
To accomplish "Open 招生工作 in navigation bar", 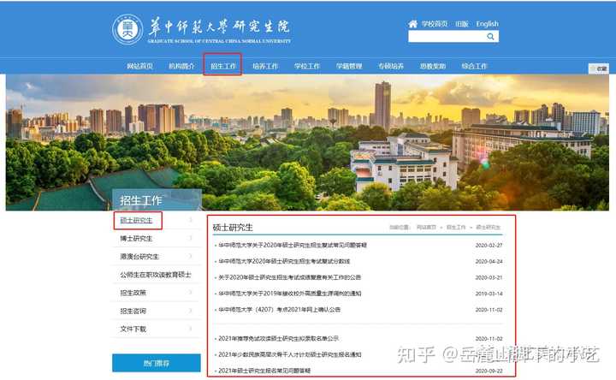I will click(223, 66).
